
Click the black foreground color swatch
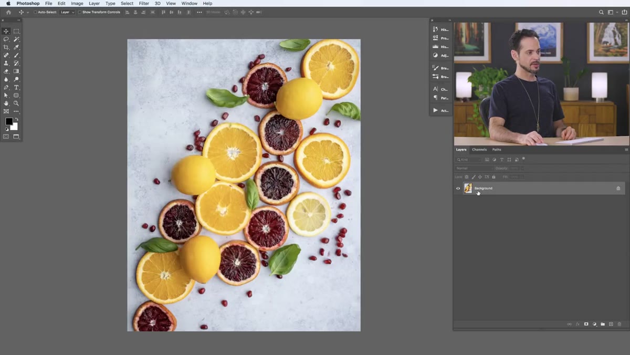coord(9,121)
